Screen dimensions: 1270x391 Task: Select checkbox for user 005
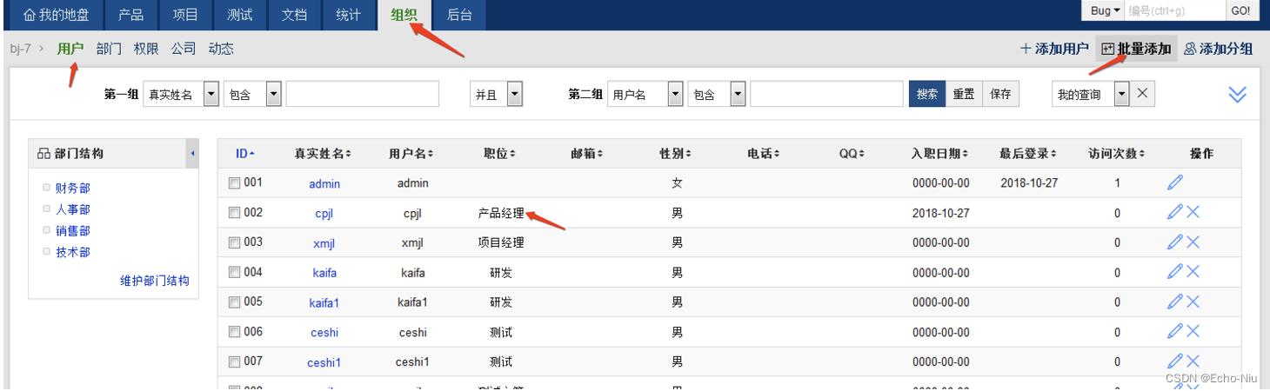(234, 302)
